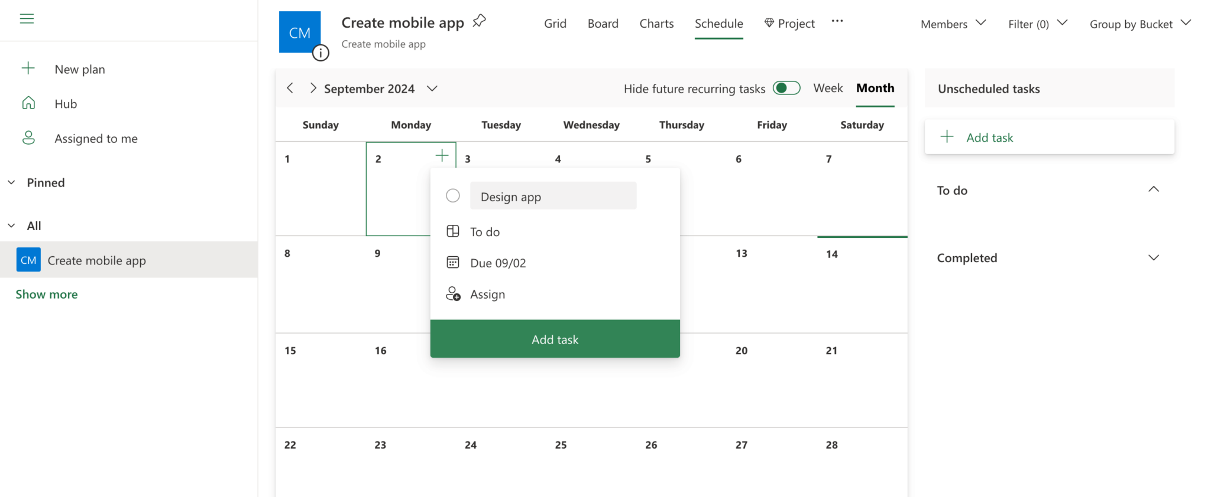Screen dimensions: 1211x497
Task: Click the Assign person icon
Action: [x=453, y=294]
